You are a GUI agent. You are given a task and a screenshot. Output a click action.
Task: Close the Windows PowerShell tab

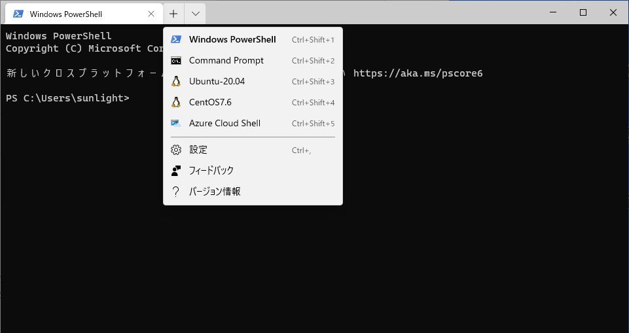(x=151, y=14)
